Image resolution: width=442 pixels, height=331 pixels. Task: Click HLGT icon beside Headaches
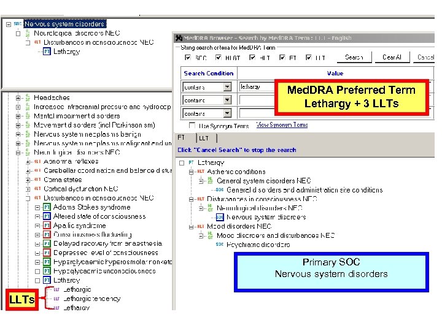click(28, 97)
